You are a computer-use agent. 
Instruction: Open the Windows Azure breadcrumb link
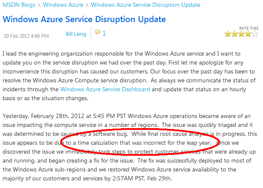(65, 6)
